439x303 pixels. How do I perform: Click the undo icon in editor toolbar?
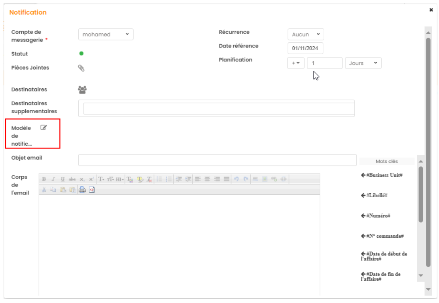click(236, 179)
